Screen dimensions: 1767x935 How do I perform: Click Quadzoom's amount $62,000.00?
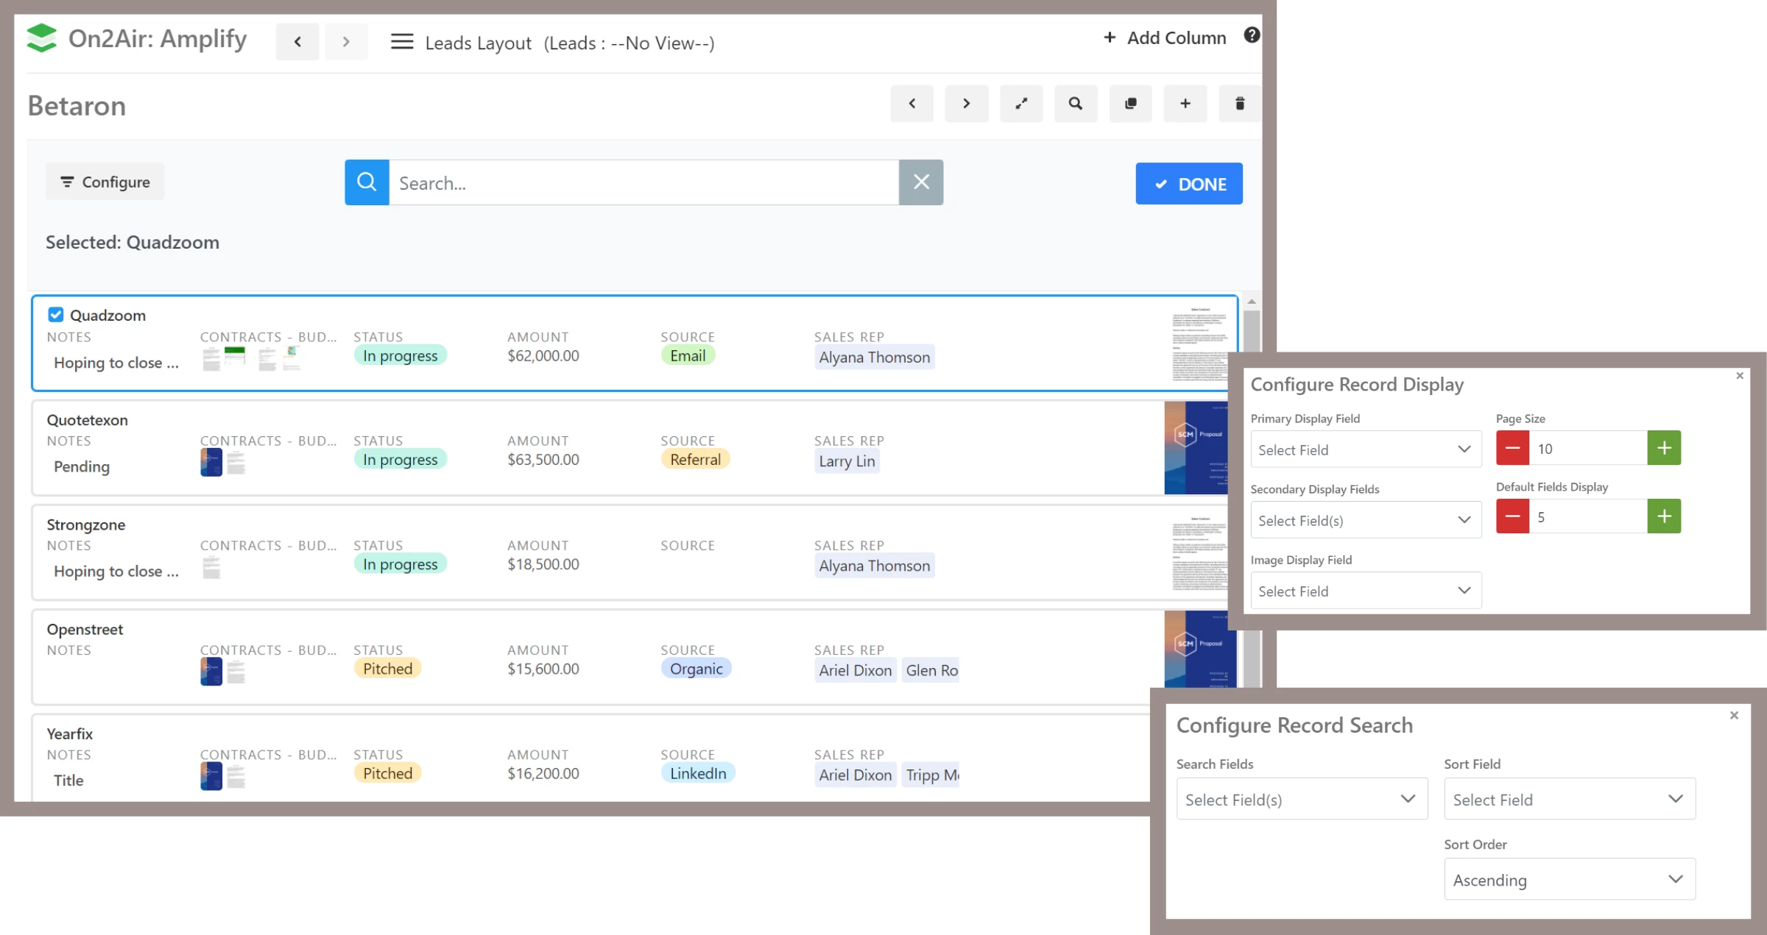click(543, 355)
